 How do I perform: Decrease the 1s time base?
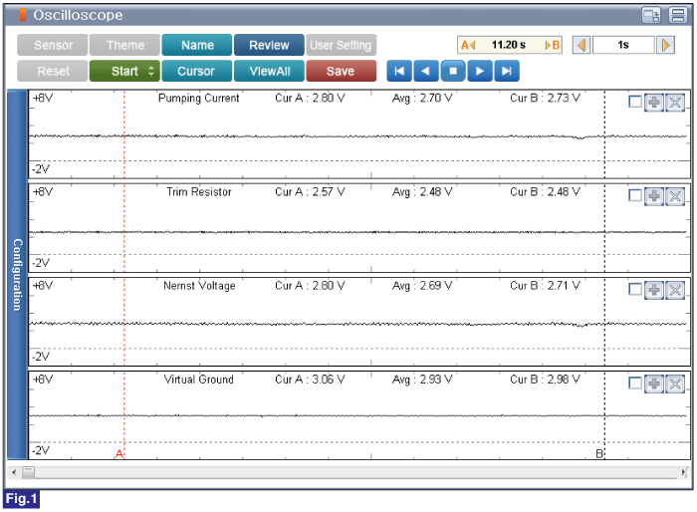(581, 45)
